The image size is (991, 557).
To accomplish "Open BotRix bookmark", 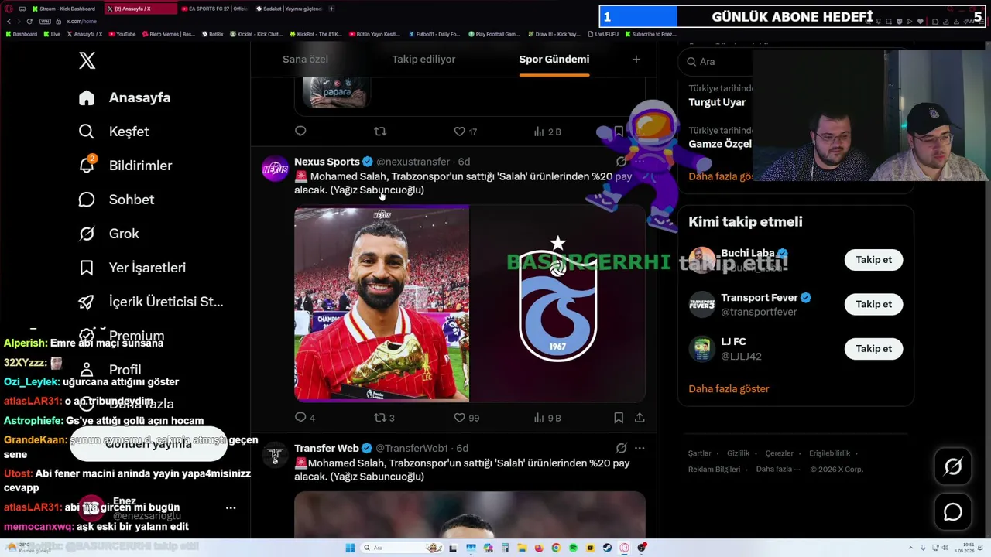I will [213, 34].
